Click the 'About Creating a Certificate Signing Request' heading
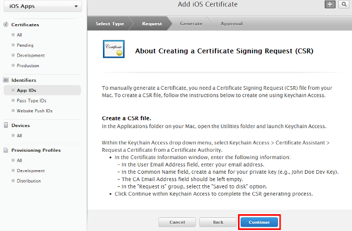The image size is (352, 231). click(224, 51)
